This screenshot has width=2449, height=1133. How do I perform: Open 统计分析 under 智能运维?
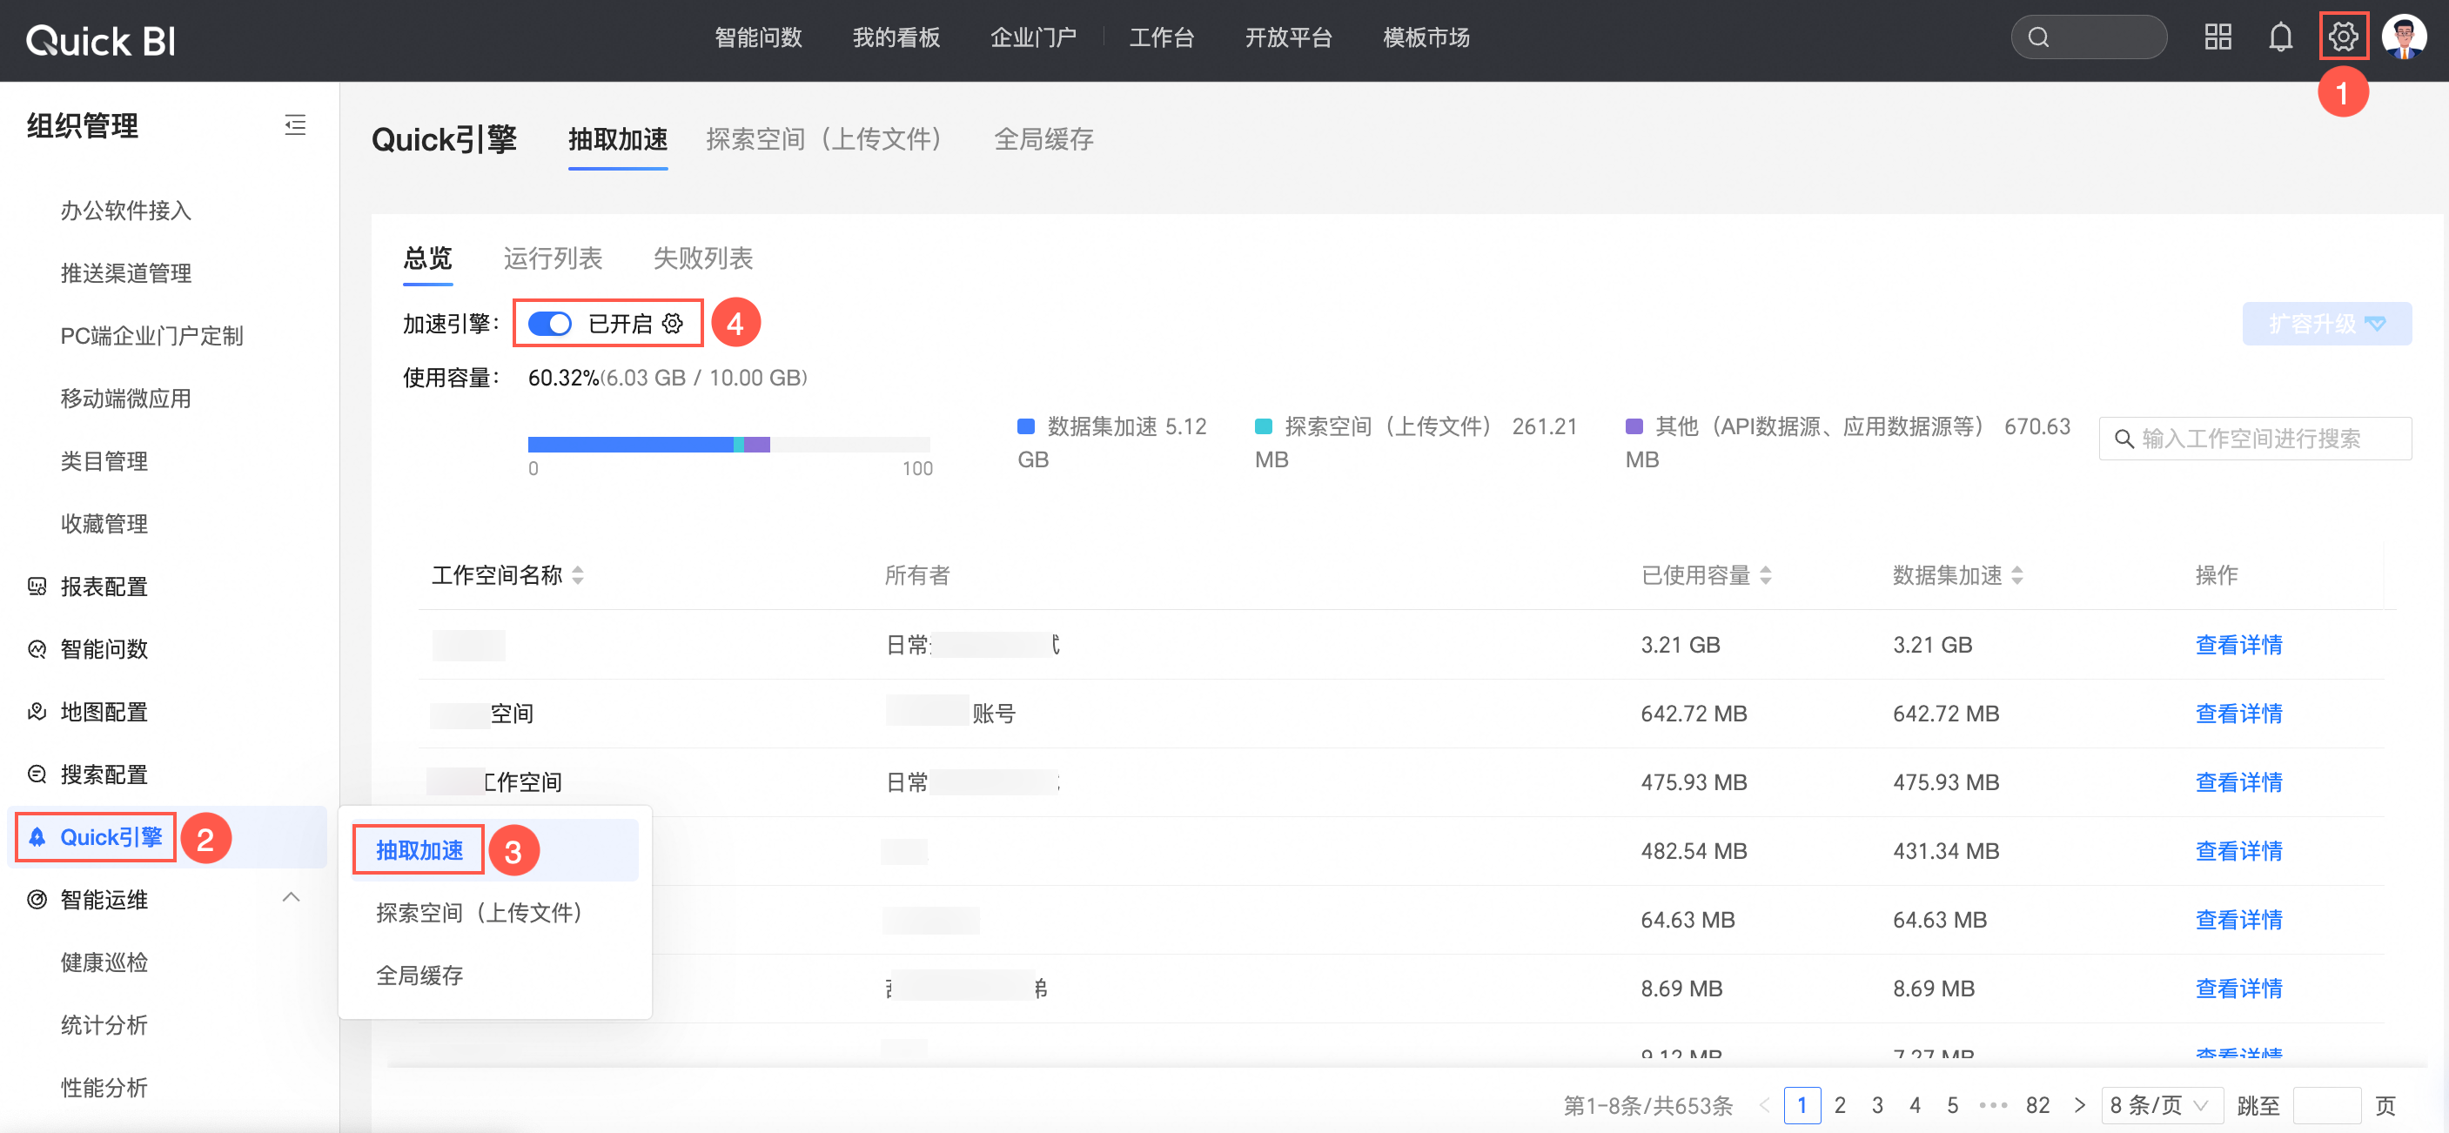click(104, 1024)
